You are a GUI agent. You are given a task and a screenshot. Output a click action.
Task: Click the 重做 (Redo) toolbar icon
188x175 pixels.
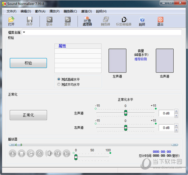tap(68, 21)
